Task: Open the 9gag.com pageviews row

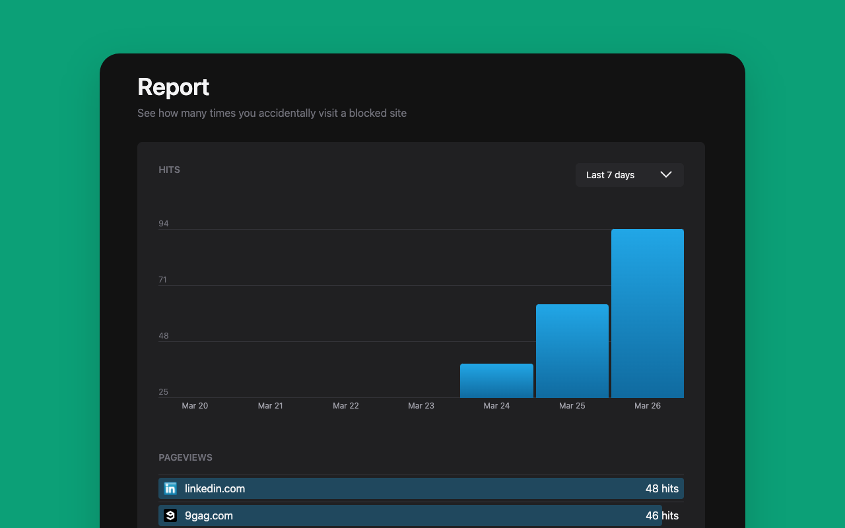Action: tap(409, 515)
